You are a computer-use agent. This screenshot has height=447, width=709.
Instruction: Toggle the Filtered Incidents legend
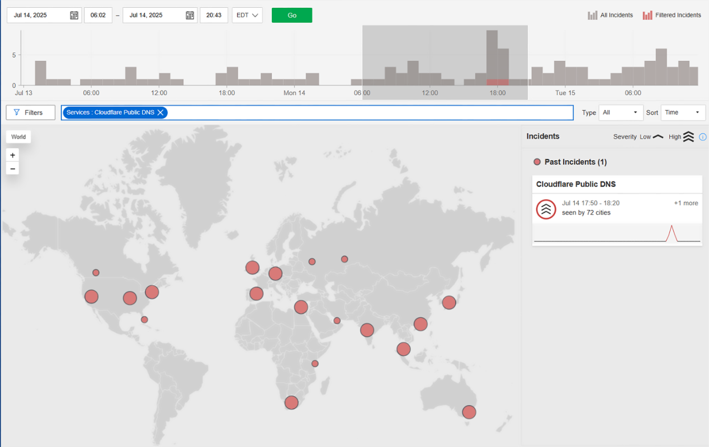(x=672, y=16)
